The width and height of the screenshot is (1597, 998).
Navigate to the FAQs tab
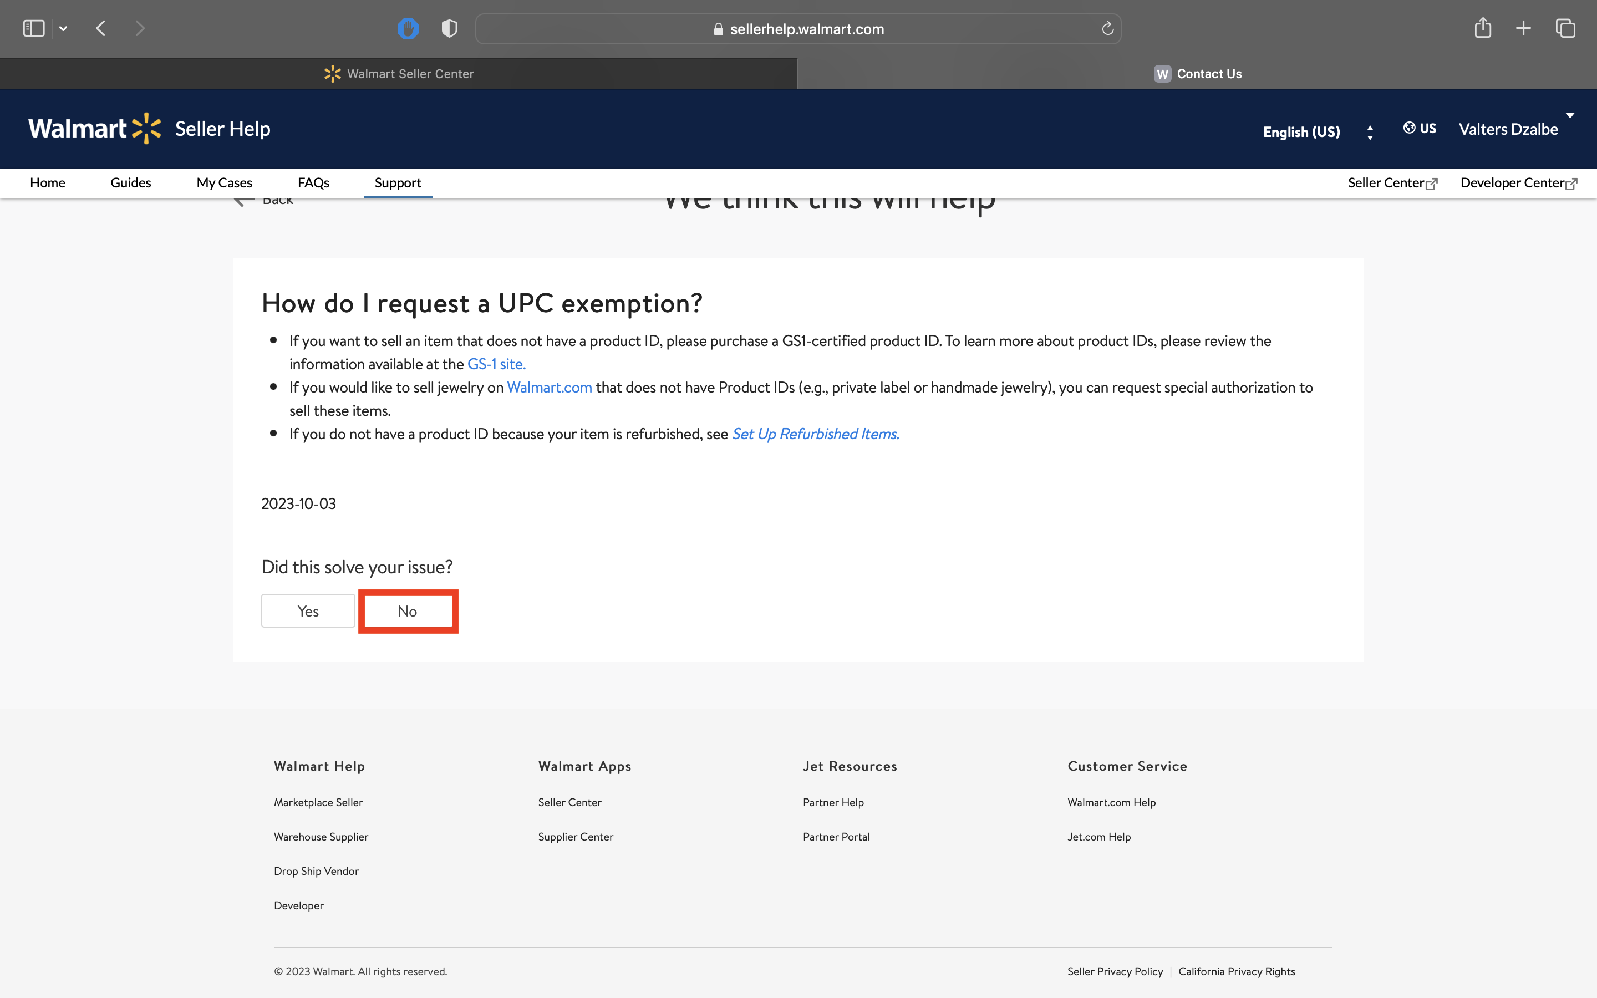pyautogui.click(x=312, y=182)
